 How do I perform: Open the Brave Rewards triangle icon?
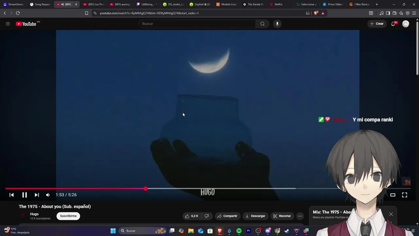pos(323,13)
